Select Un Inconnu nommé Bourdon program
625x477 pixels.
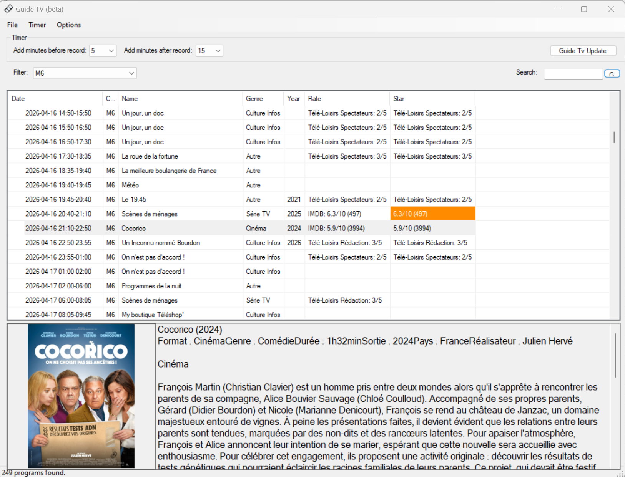[x=161, y=243]
